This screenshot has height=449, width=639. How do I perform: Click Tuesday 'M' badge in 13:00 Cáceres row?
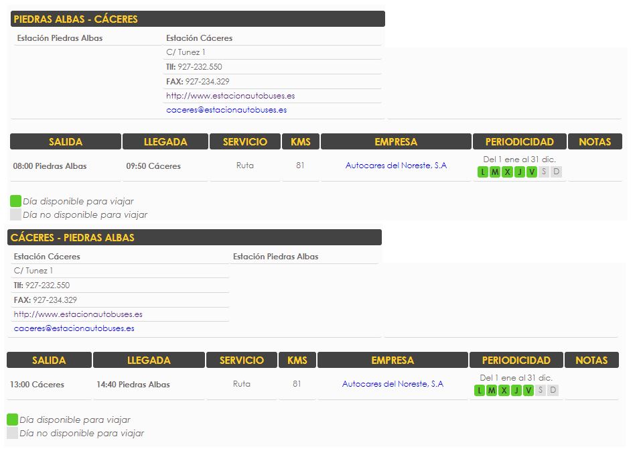pos(492,391)
